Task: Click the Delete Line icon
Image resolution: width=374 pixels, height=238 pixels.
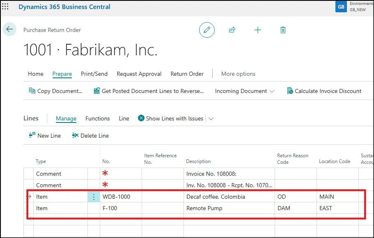Action: (x=75, y=135)
